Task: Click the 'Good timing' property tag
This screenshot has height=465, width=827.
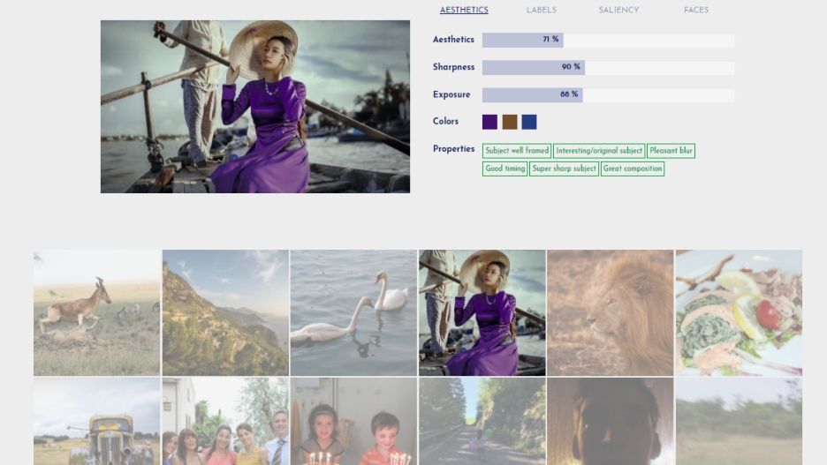Action: click(505, 169)
